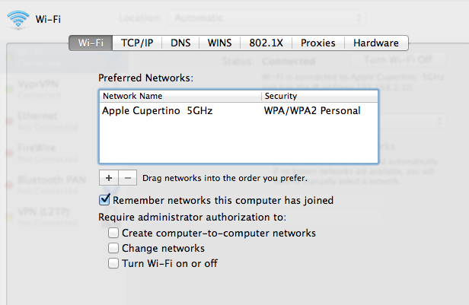Click the Security column header
The image size is (469, 305).
point(319,97)
